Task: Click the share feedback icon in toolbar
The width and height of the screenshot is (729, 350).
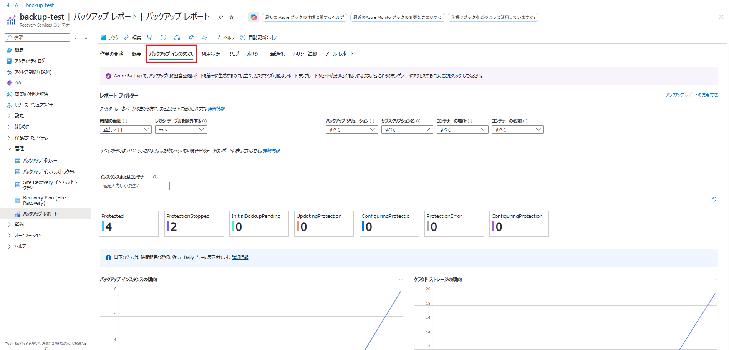Action: 205,37
